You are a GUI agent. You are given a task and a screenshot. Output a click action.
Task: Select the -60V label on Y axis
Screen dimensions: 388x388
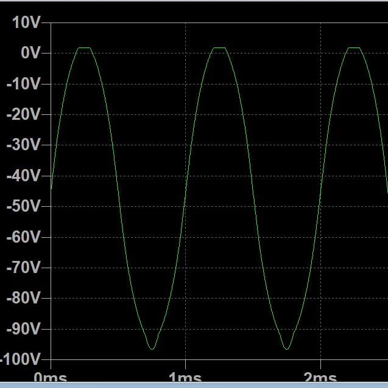(x=23, y=237)
